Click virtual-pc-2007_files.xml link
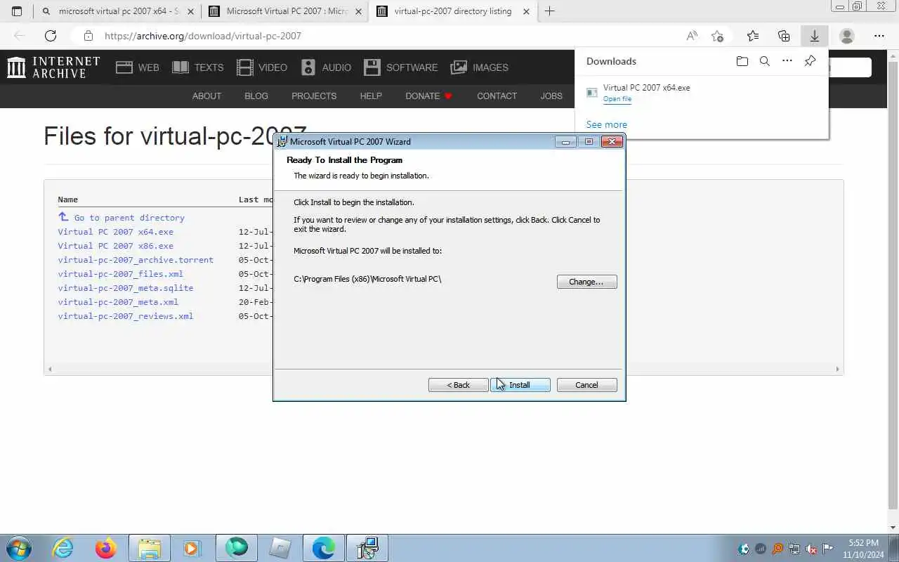 (x=120, y=274)
